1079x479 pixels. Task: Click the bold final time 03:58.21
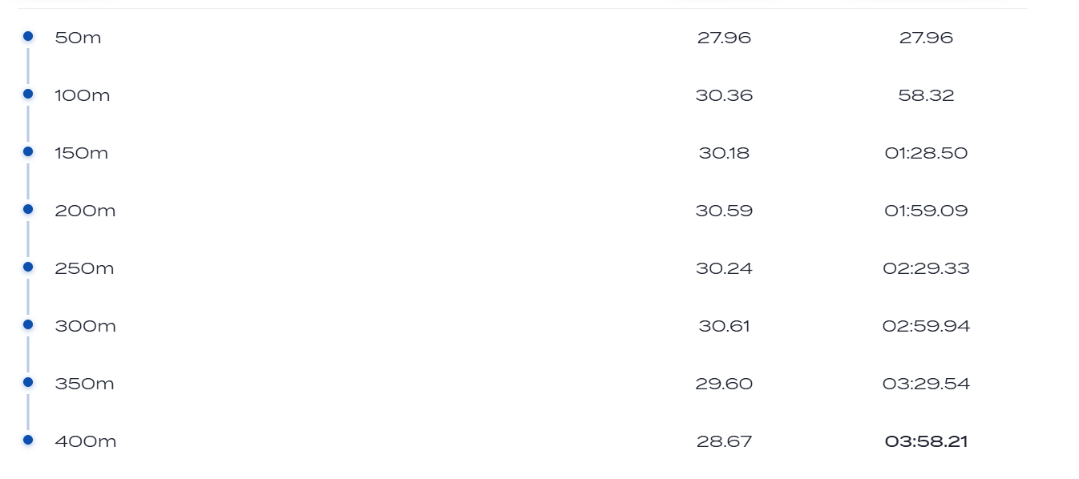click(x=926, y=441)
